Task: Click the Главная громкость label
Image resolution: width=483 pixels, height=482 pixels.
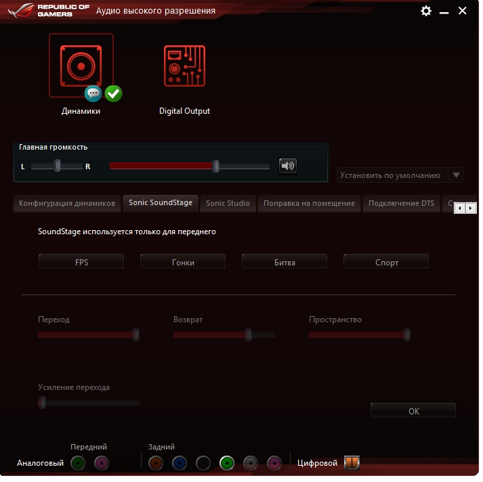Action: click(54, 147)
